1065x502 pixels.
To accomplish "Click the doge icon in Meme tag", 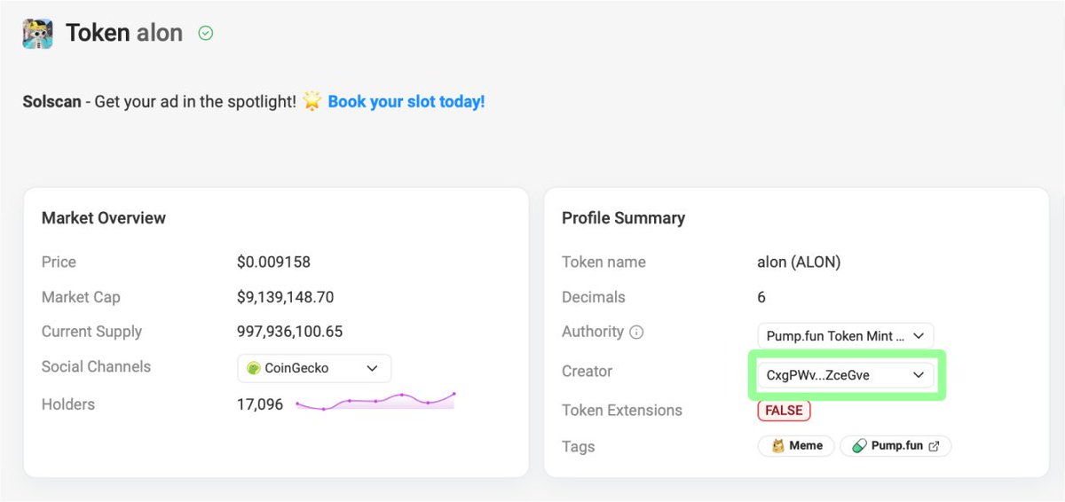I will pos(778,446).
